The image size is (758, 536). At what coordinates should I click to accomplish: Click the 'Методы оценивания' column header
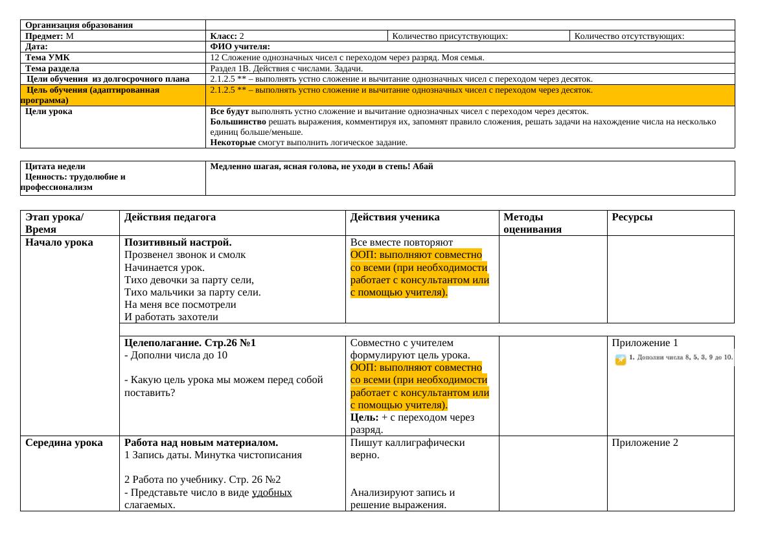tap(532, 223)
